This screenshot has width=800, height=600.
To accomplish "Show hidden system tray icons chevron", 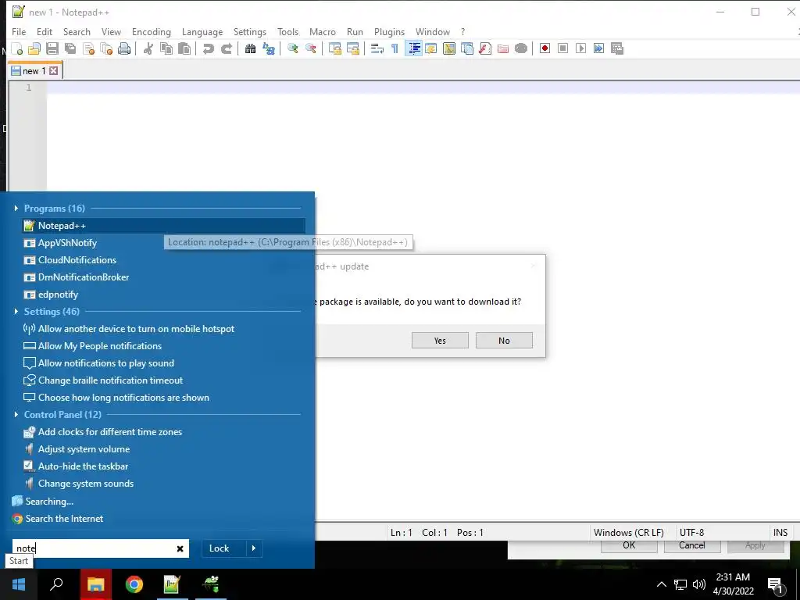I will coord(661,584).
